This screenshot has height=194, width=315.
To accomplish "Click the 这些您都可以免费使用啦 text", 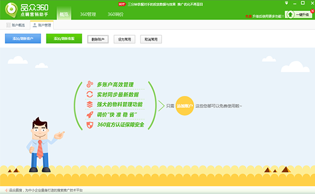I will (218, 106).
